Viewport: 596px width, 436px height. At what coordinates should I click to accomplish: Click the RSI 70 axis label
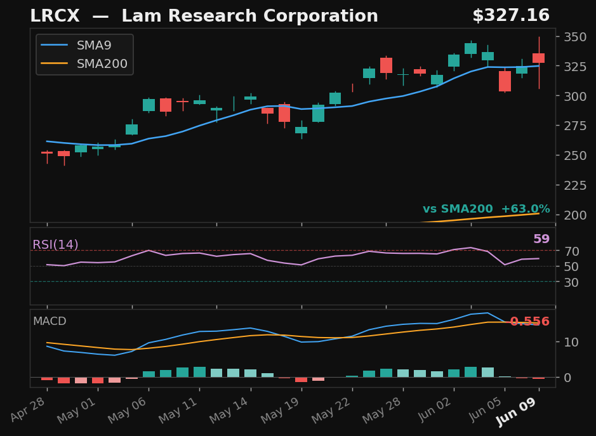571,251
